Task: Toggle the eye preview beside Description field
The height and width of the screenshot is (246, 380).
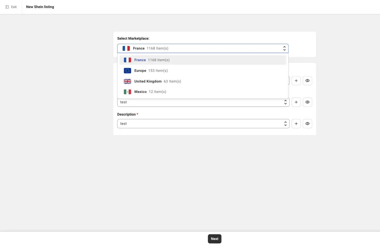Action: point(307,124)
